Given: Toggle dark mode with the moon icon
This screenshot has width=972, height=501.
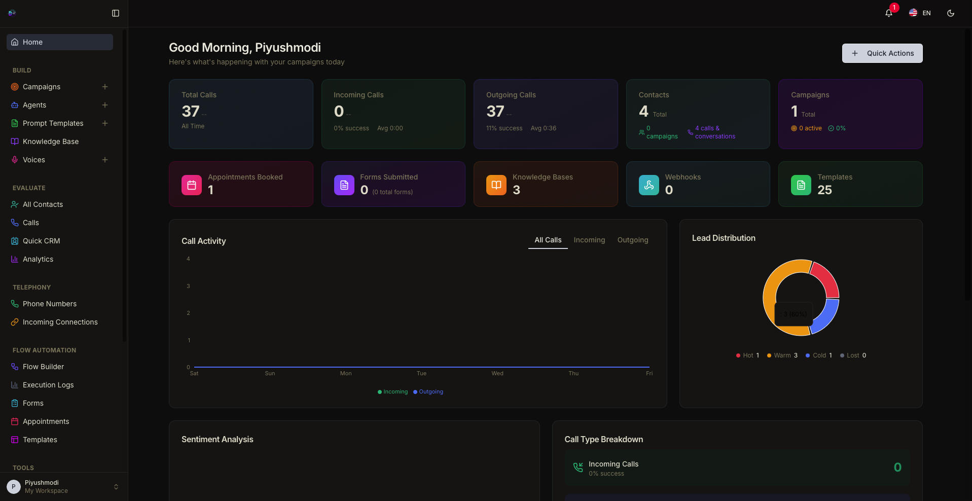Looking at the screenshot, I should click(951, 13).
